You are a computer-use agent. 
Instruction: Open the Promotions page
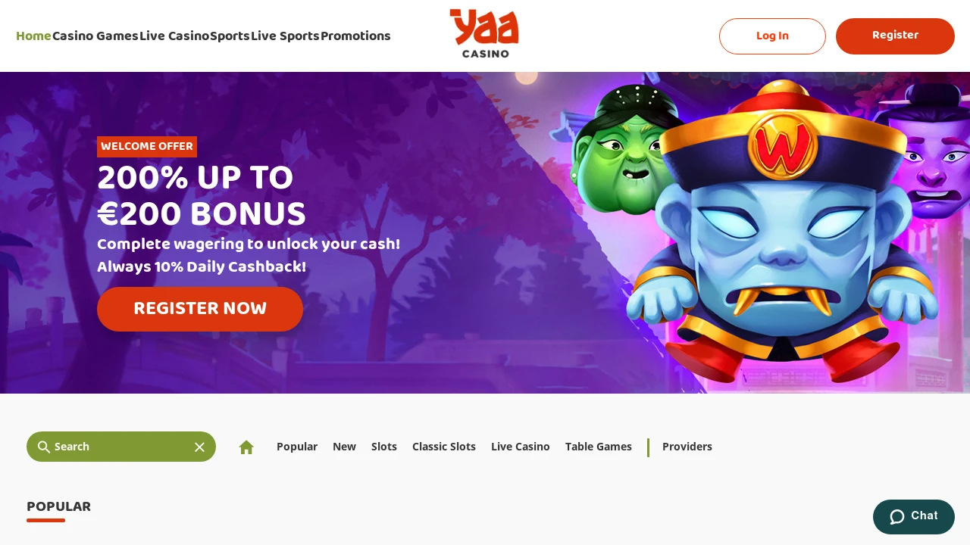coord(355,36)
